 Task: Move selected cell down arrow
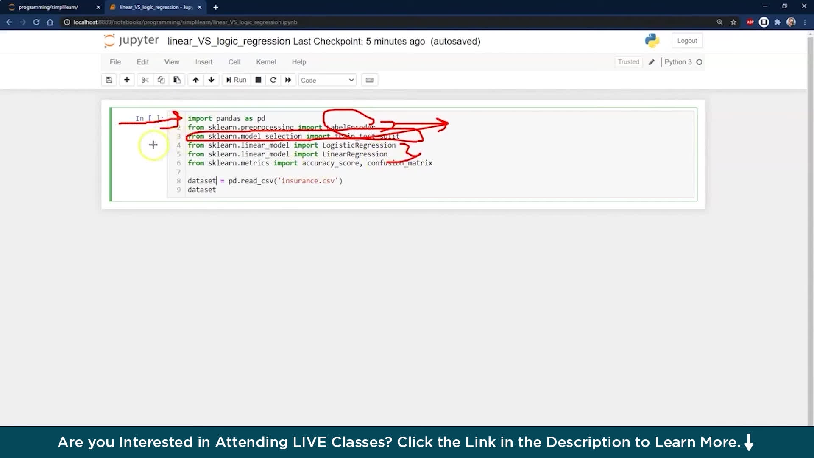point(211,80)
